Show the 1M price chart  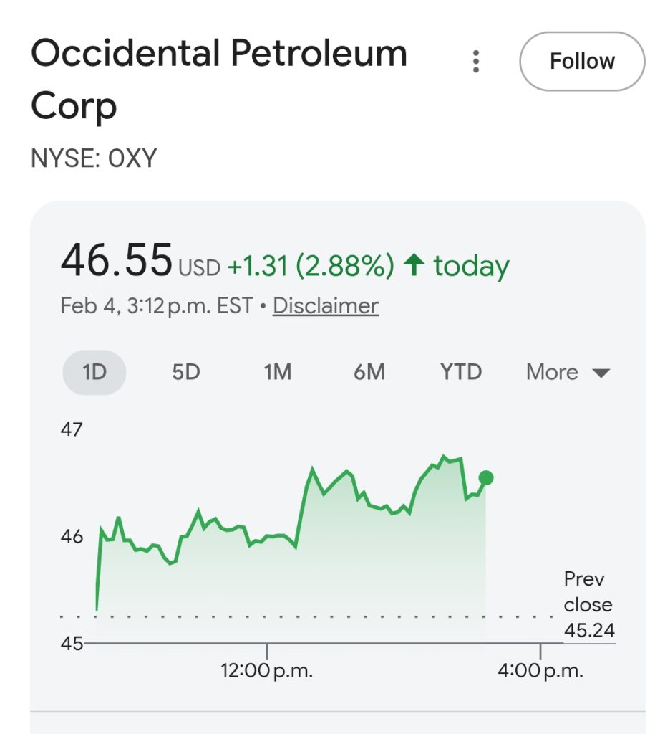(x=278, y=373)
